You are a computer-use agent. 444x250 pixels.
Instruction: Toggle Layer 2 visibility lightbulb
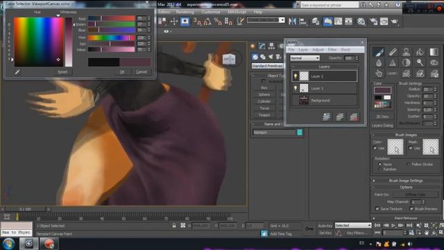tap(296, 76)
